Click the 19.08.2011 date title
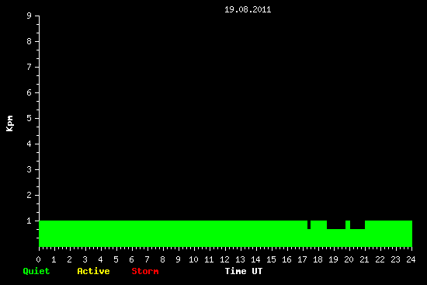Image resolution: width=427 pixels, height=285 pixels. point(248,9)
